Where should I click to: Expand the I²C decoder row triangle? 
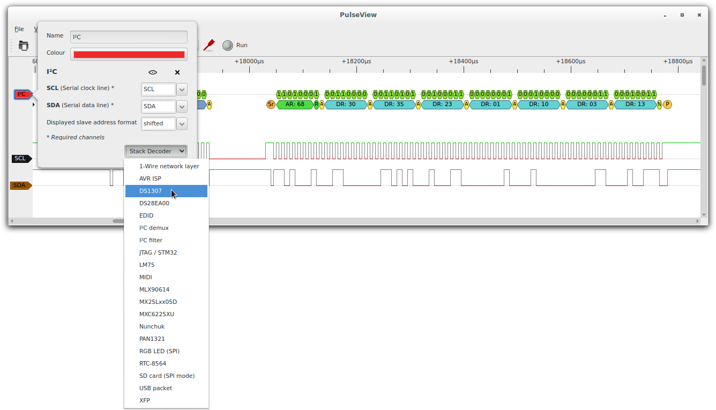click(x=34, y=105)
